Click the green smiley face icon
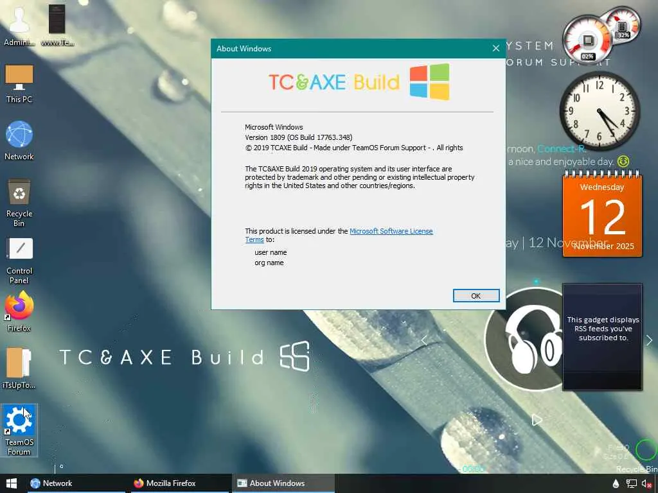The image size is (658, 493). click(623, 161)
